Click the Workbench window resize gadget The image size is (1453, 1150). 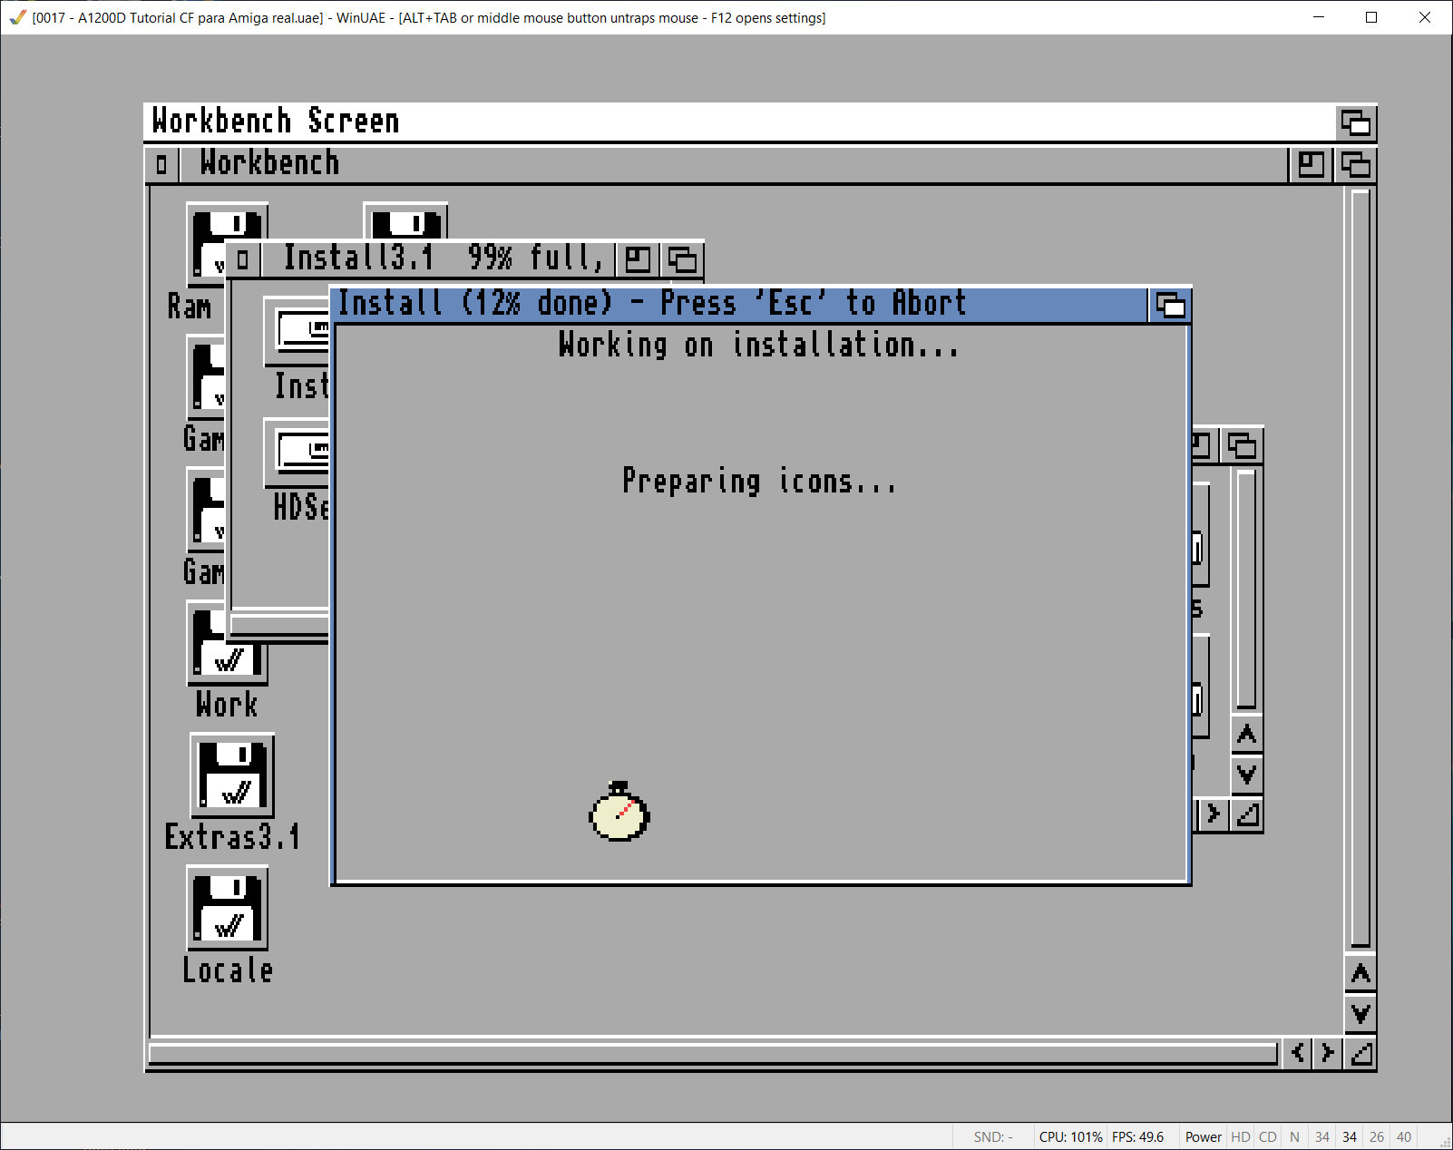(1360, 1053)
